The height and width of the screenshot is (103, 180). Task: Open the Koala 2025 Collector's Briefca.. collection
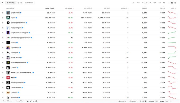pos(21,73)
